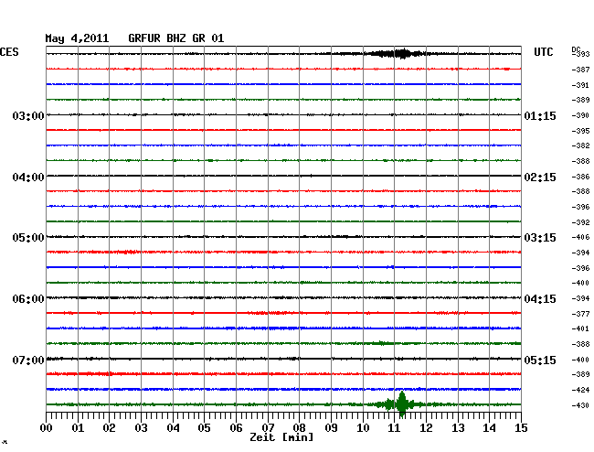This screenshot has width=594, height=452.
Task: Select the DC offset value -386
Action: 580,177
